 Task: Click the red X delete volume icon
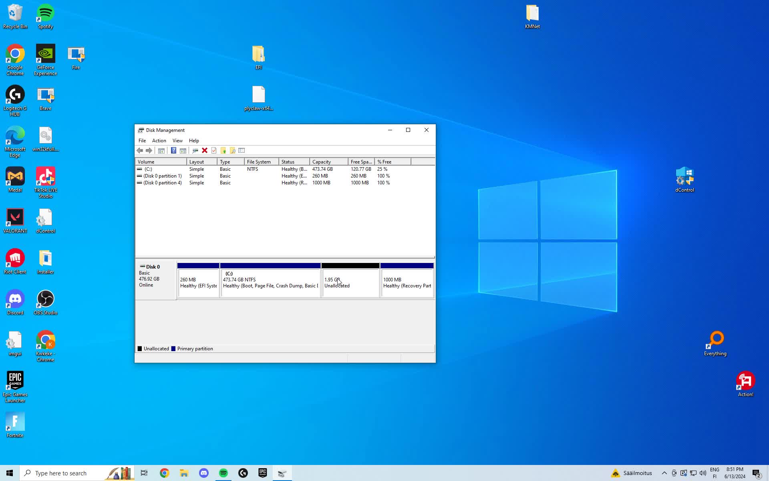(205, 151)
